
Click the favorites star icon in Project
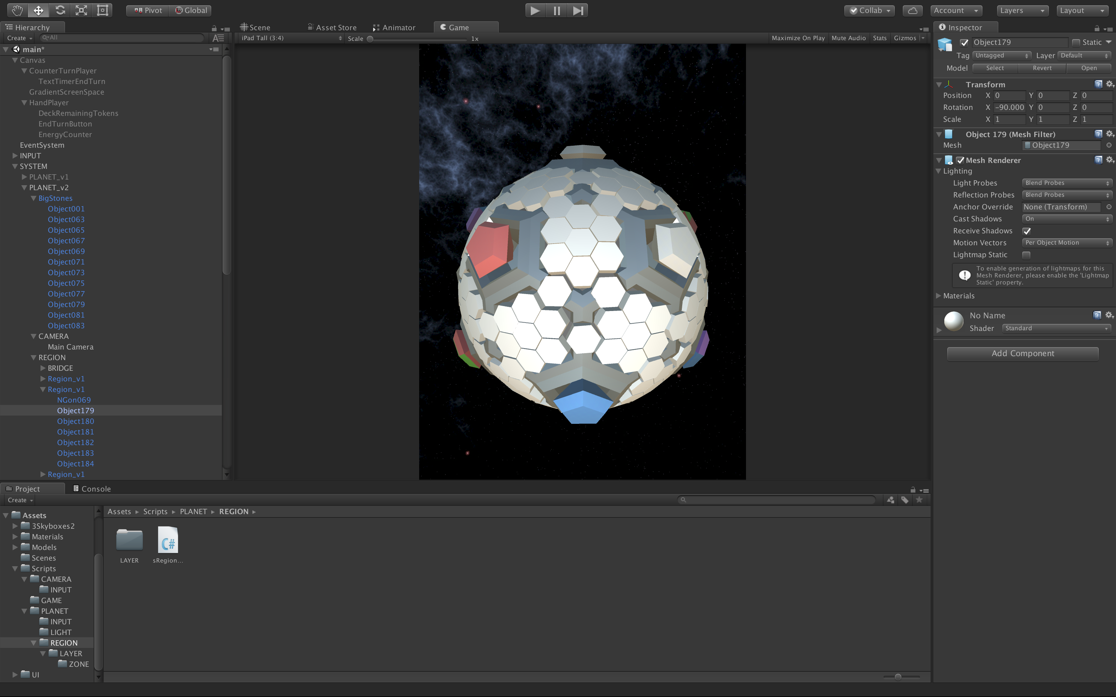(x=919, y=500)
